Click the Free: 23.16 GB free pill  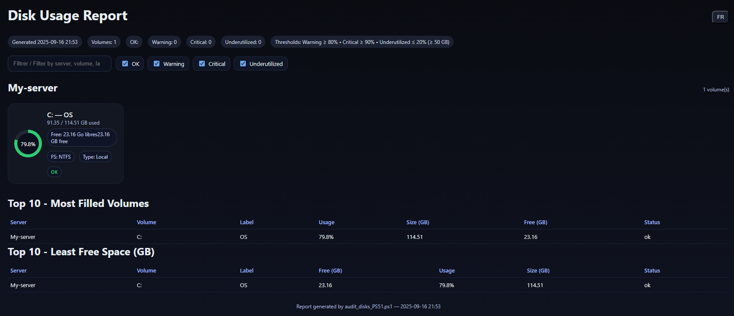pyautogui.click(x=82, y=138)
